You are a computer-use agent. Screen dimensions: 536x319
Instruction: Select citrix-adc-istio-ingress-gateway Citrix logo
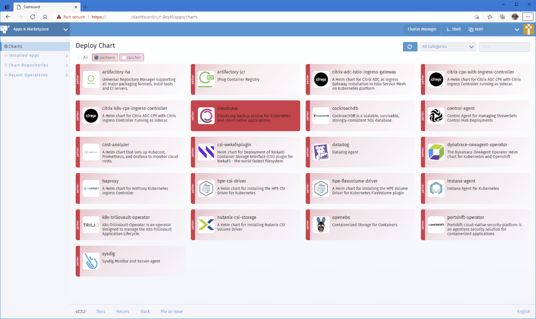(x=321, y=79)
